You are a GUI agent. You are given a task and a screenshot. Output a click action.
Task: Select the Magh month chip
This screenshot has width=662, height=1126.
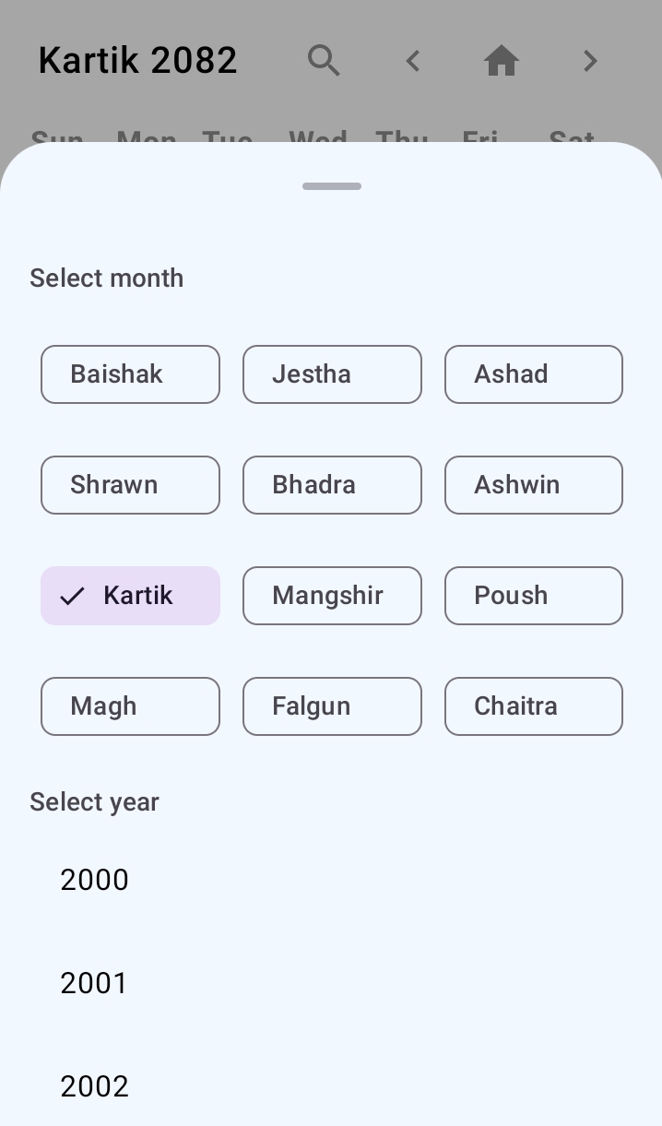(x=130, y=706)
